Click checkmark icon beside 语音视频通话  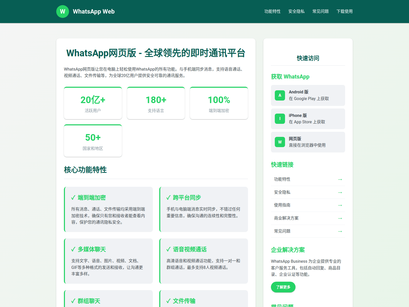click(168, 249)
